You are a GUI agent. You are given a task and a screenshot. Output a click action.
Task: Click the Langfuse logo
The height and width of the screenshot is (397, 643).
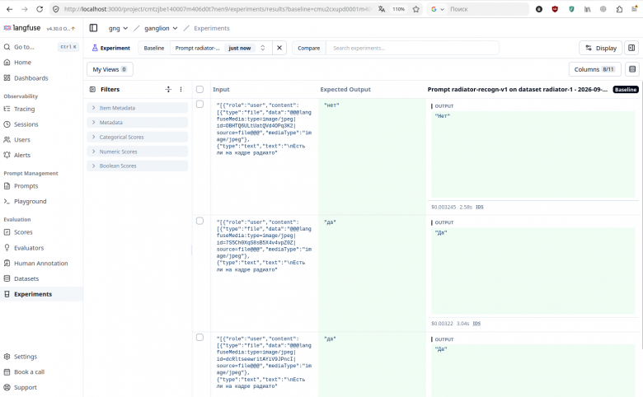22,28
